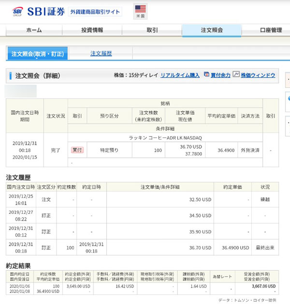Open the 投資情報 menu tab
Screen dimensions: 290x304
coord(92,30)
